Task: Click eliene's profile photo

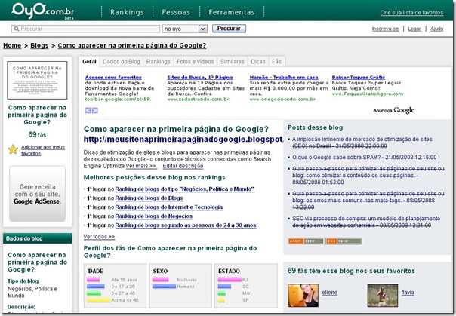Action: pyautogui.click(x=303, y=296)
